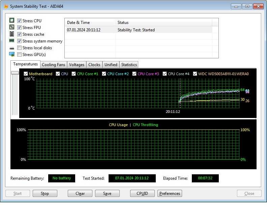Click the 64 temperature reading on graph
Viewport: 267px width, 207px height.
[242, 90]
